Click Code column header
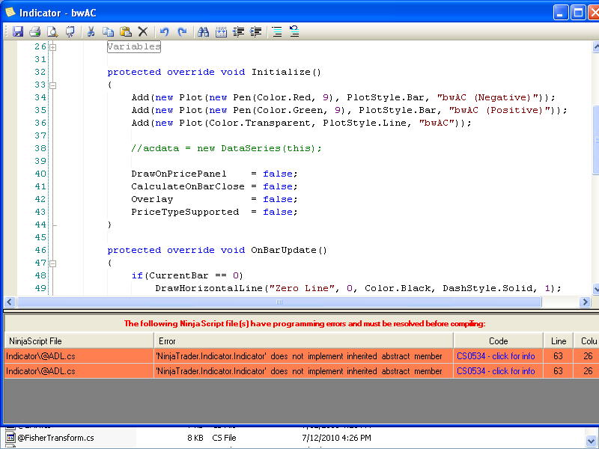 click(x=498, y=341)
